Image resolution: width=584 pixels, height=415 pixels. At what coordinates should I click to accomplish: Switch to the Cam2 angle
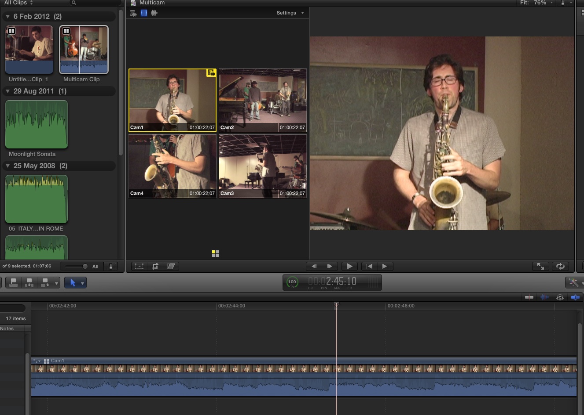(x=262, y=100)
